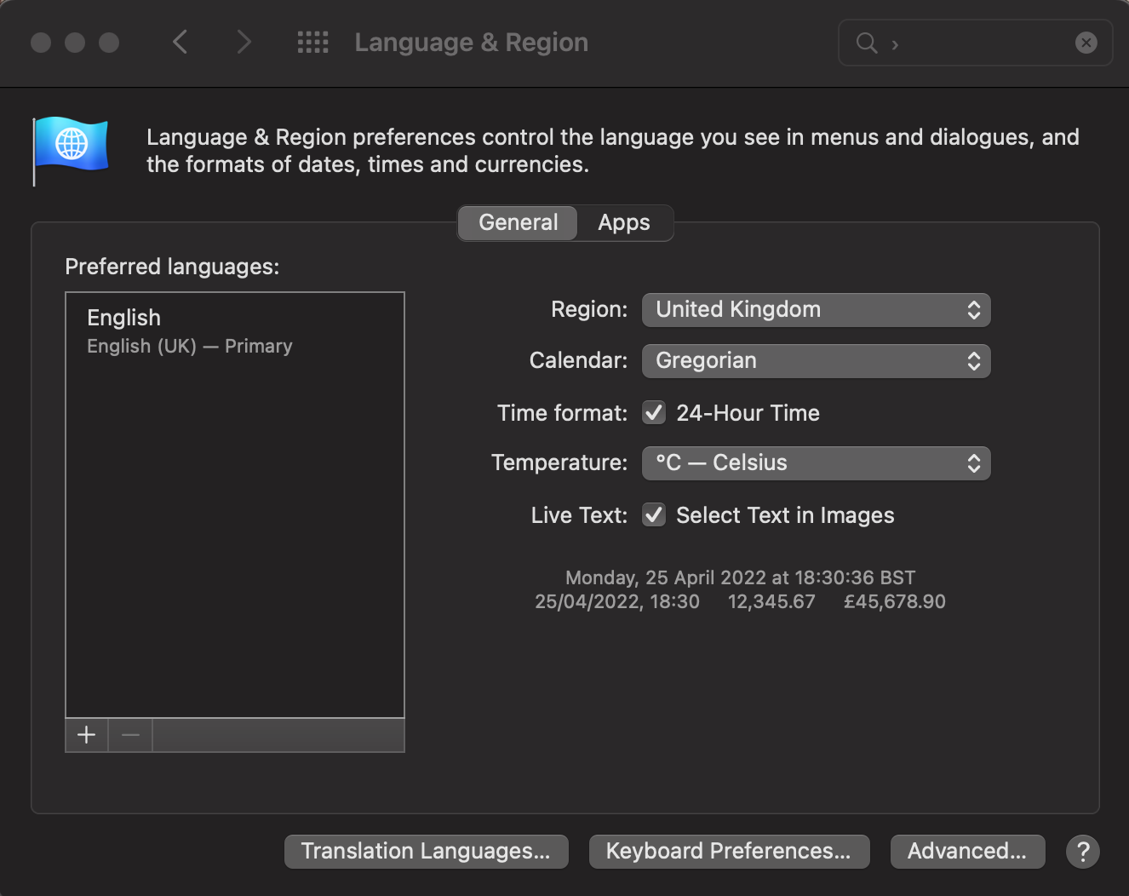Click the search magnifier icon
Image resolution: width=1129 pixels, height=896 pixels.
coord(867,43)
